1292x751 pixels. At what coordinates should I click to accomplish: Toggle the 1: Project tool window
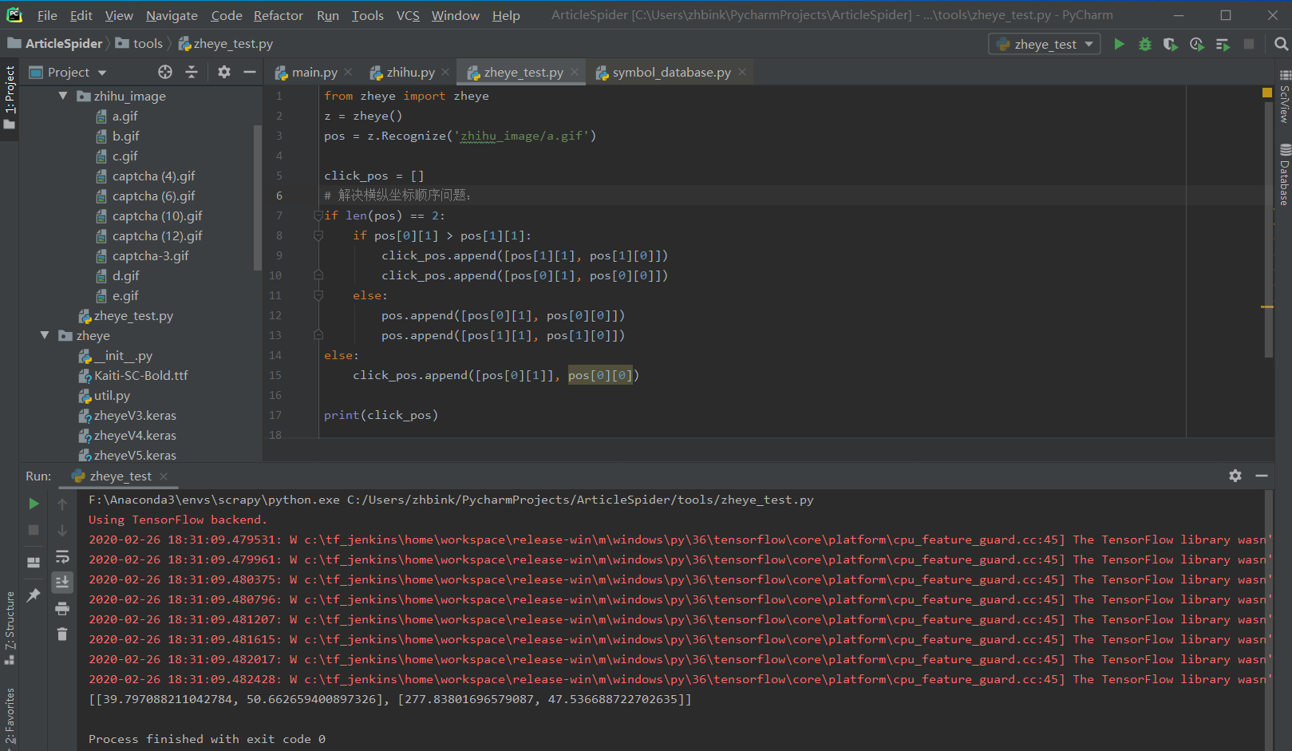10,99
